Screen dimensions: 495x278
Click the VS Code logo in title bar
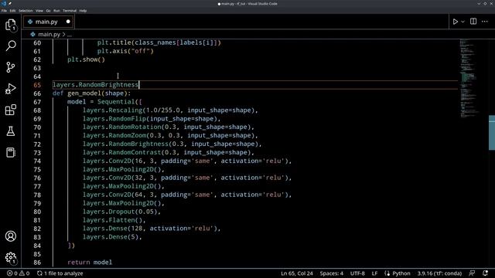click(4, 3)
